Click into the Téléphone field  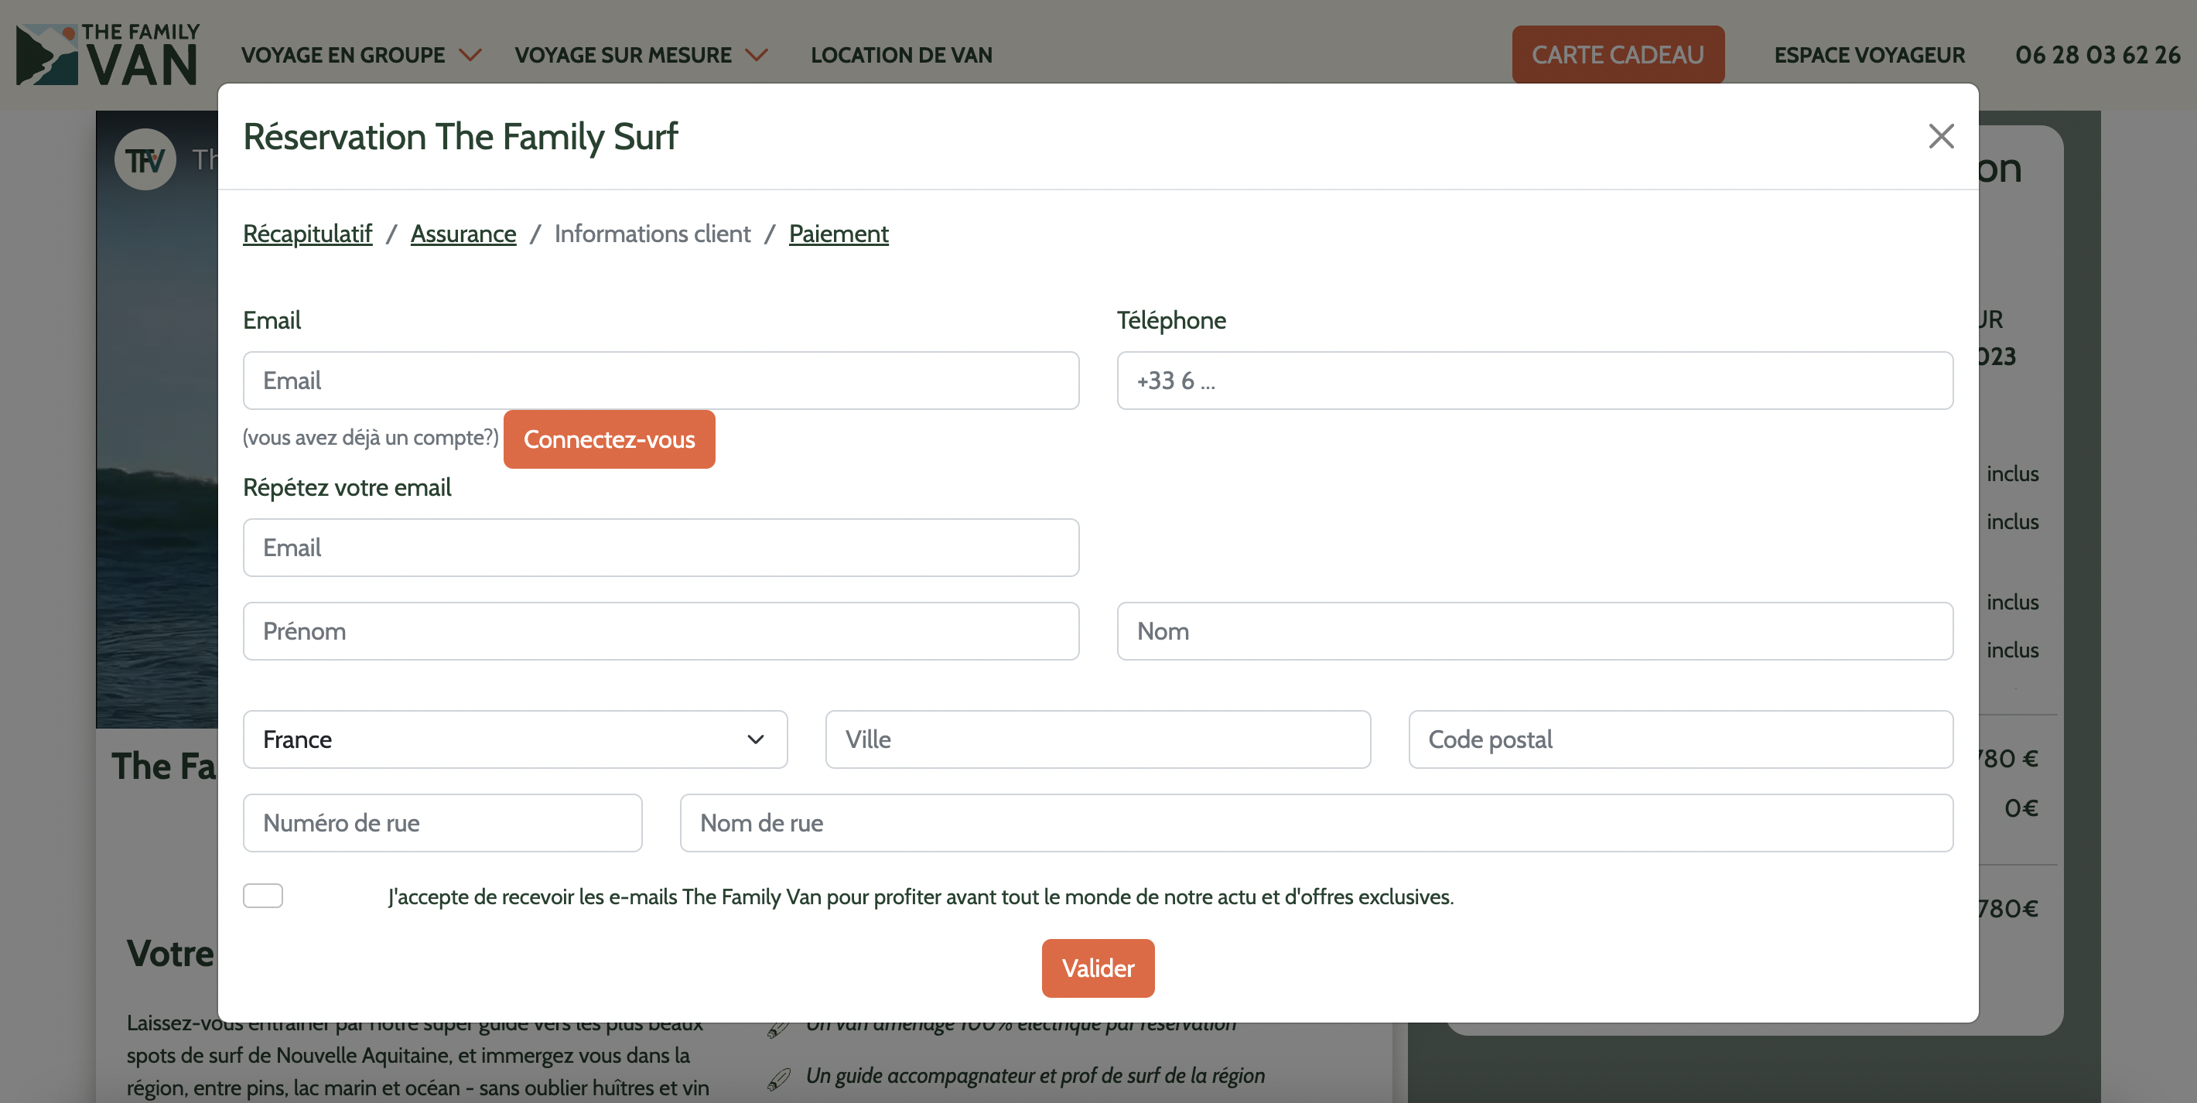pyautogui.click(x=1534, y=381)
